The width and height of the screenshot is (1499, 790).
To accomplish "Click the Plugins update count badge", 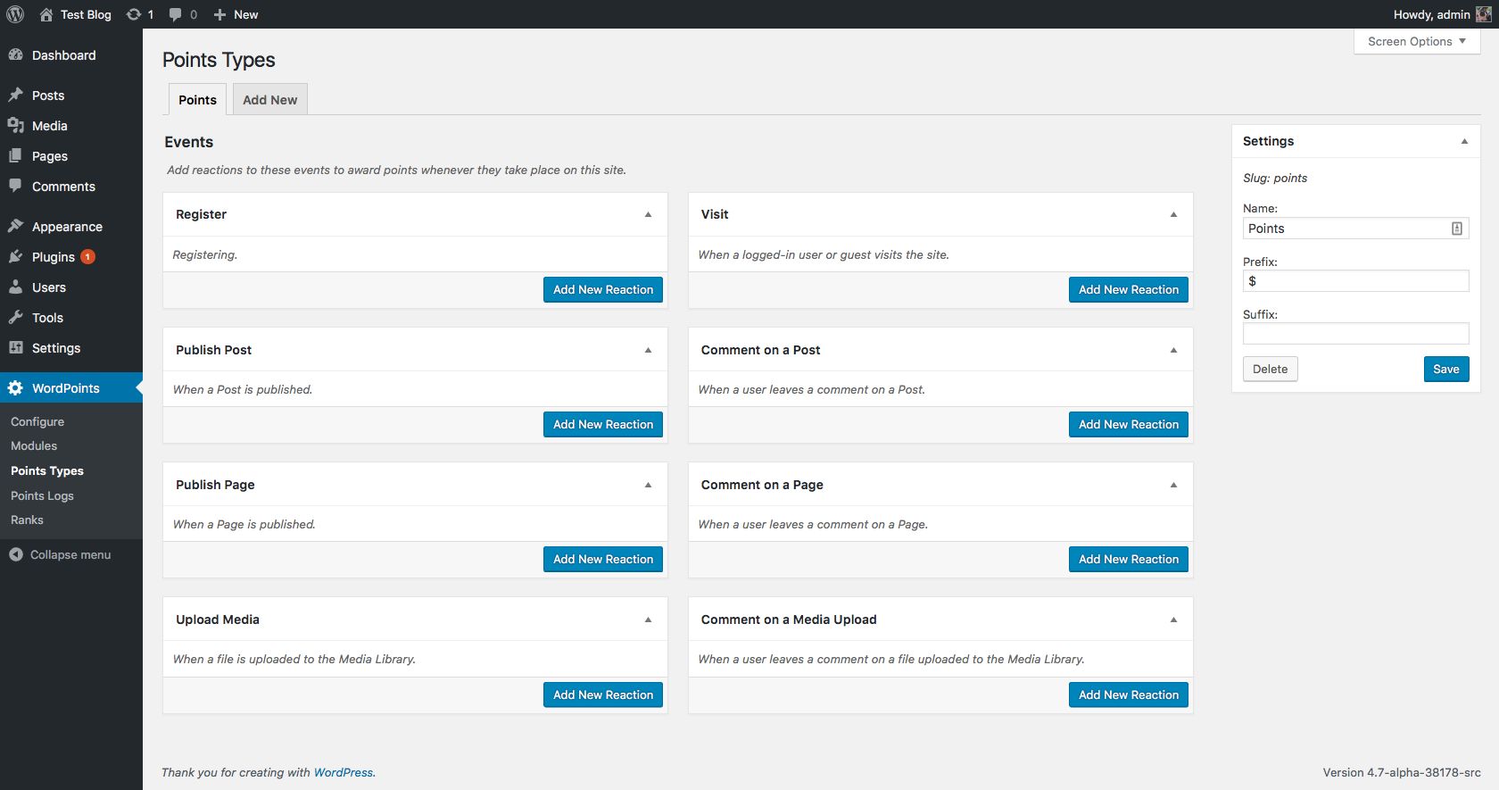I will (x=87, y=257).
